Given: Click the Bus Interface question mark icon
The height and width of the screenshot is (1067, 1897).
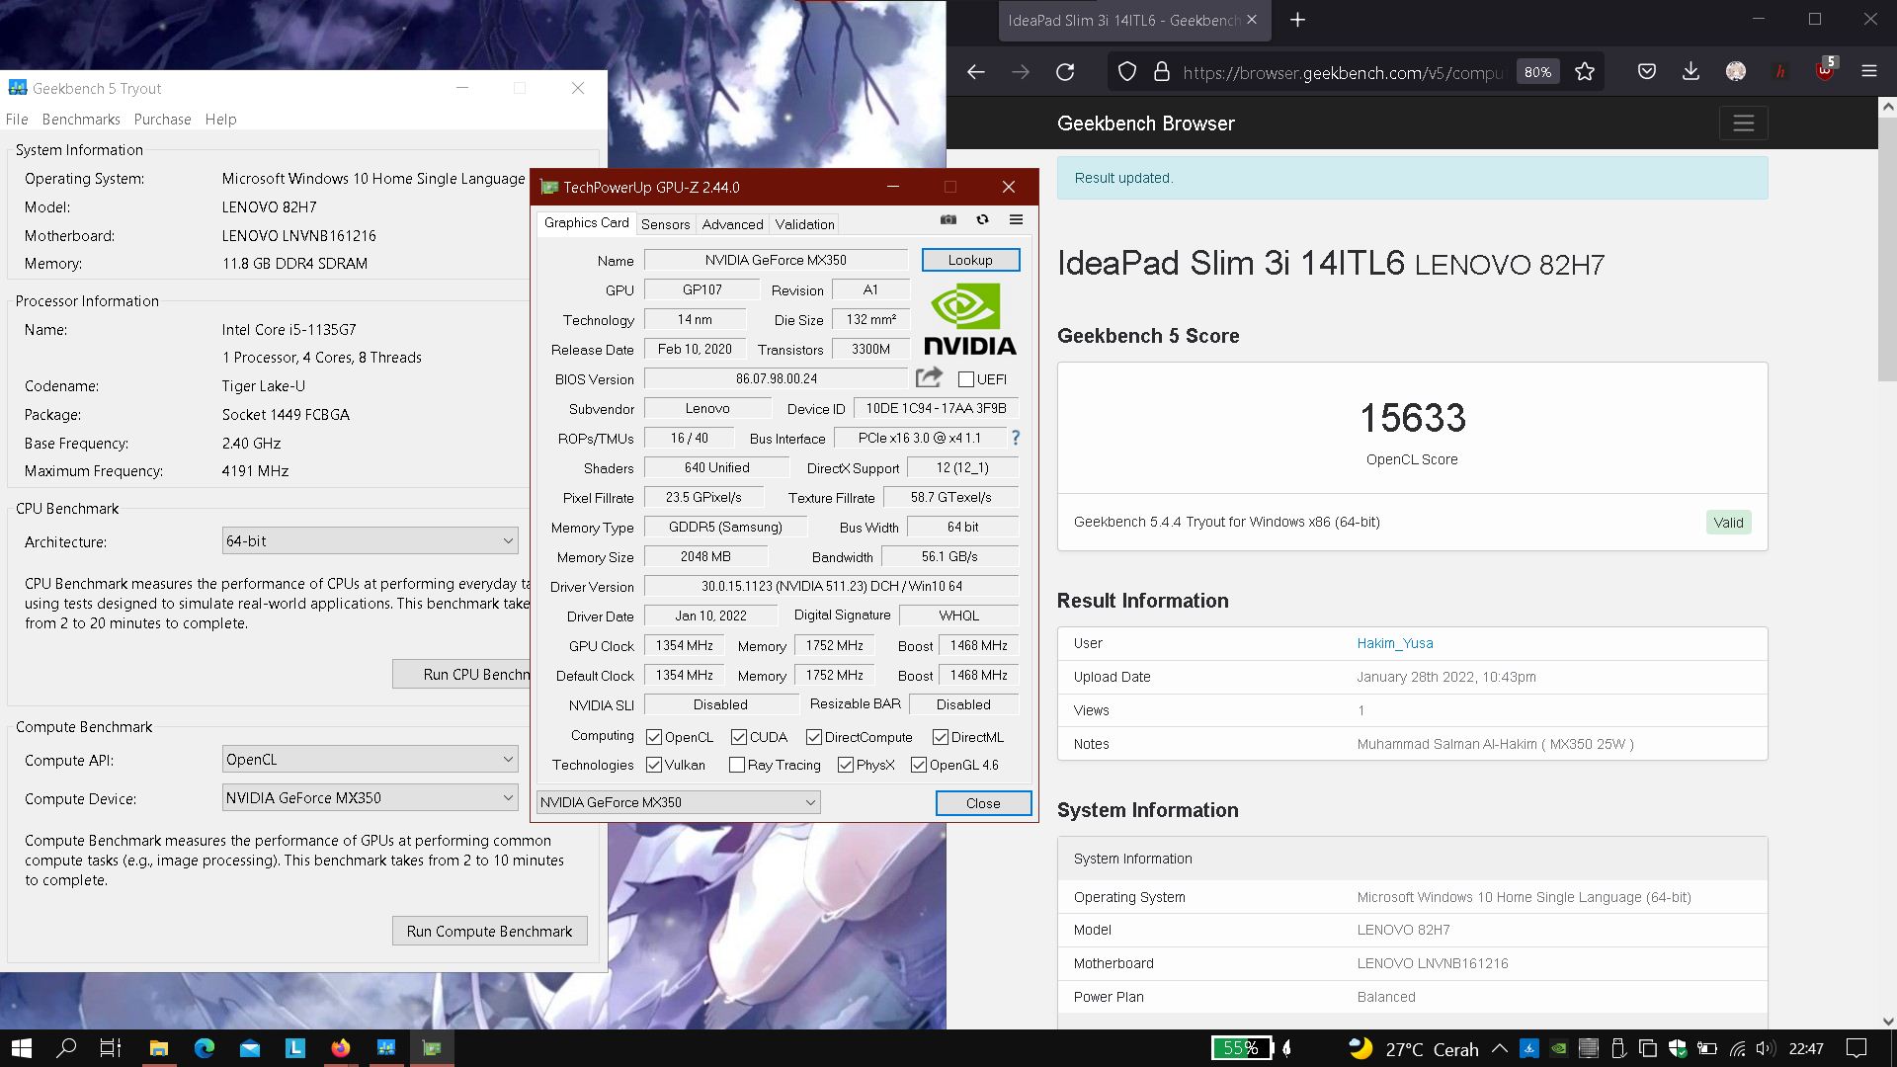Looking at the screenshot, I should (1015, 438).
